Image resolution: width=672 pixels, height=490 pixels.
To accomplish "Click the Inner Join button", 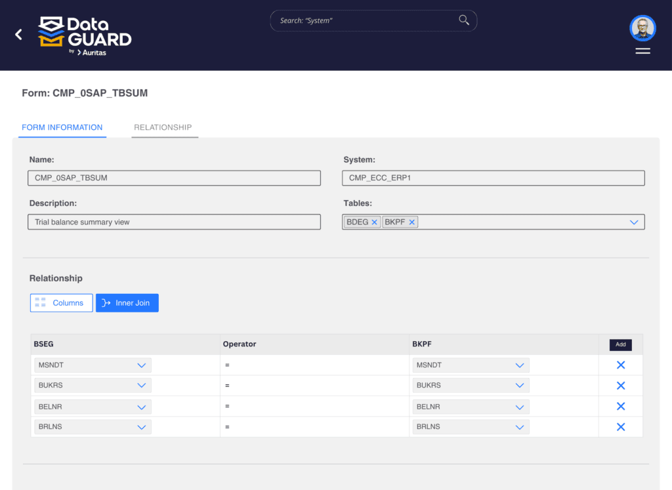I will point(127,303).
